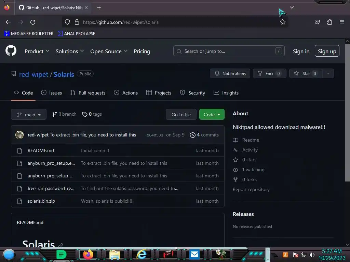Expand the Product menu

click(37, 51)
